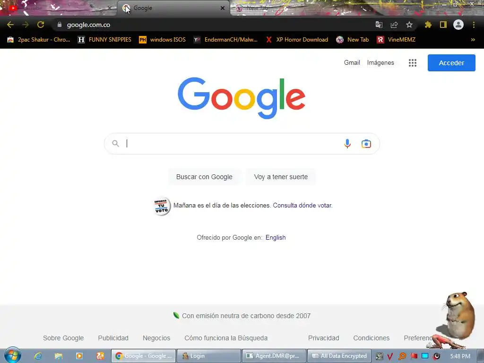
Task: Switch to the Agent.DMR taskbar window
Action: [x=274, y=356]
